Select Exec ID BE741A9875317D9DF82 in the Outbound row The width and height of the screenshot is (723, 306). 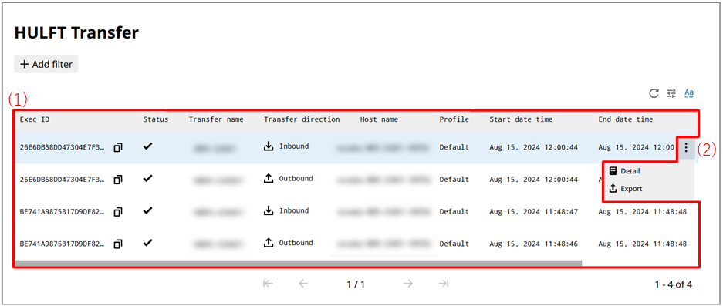tap(63, 244)
